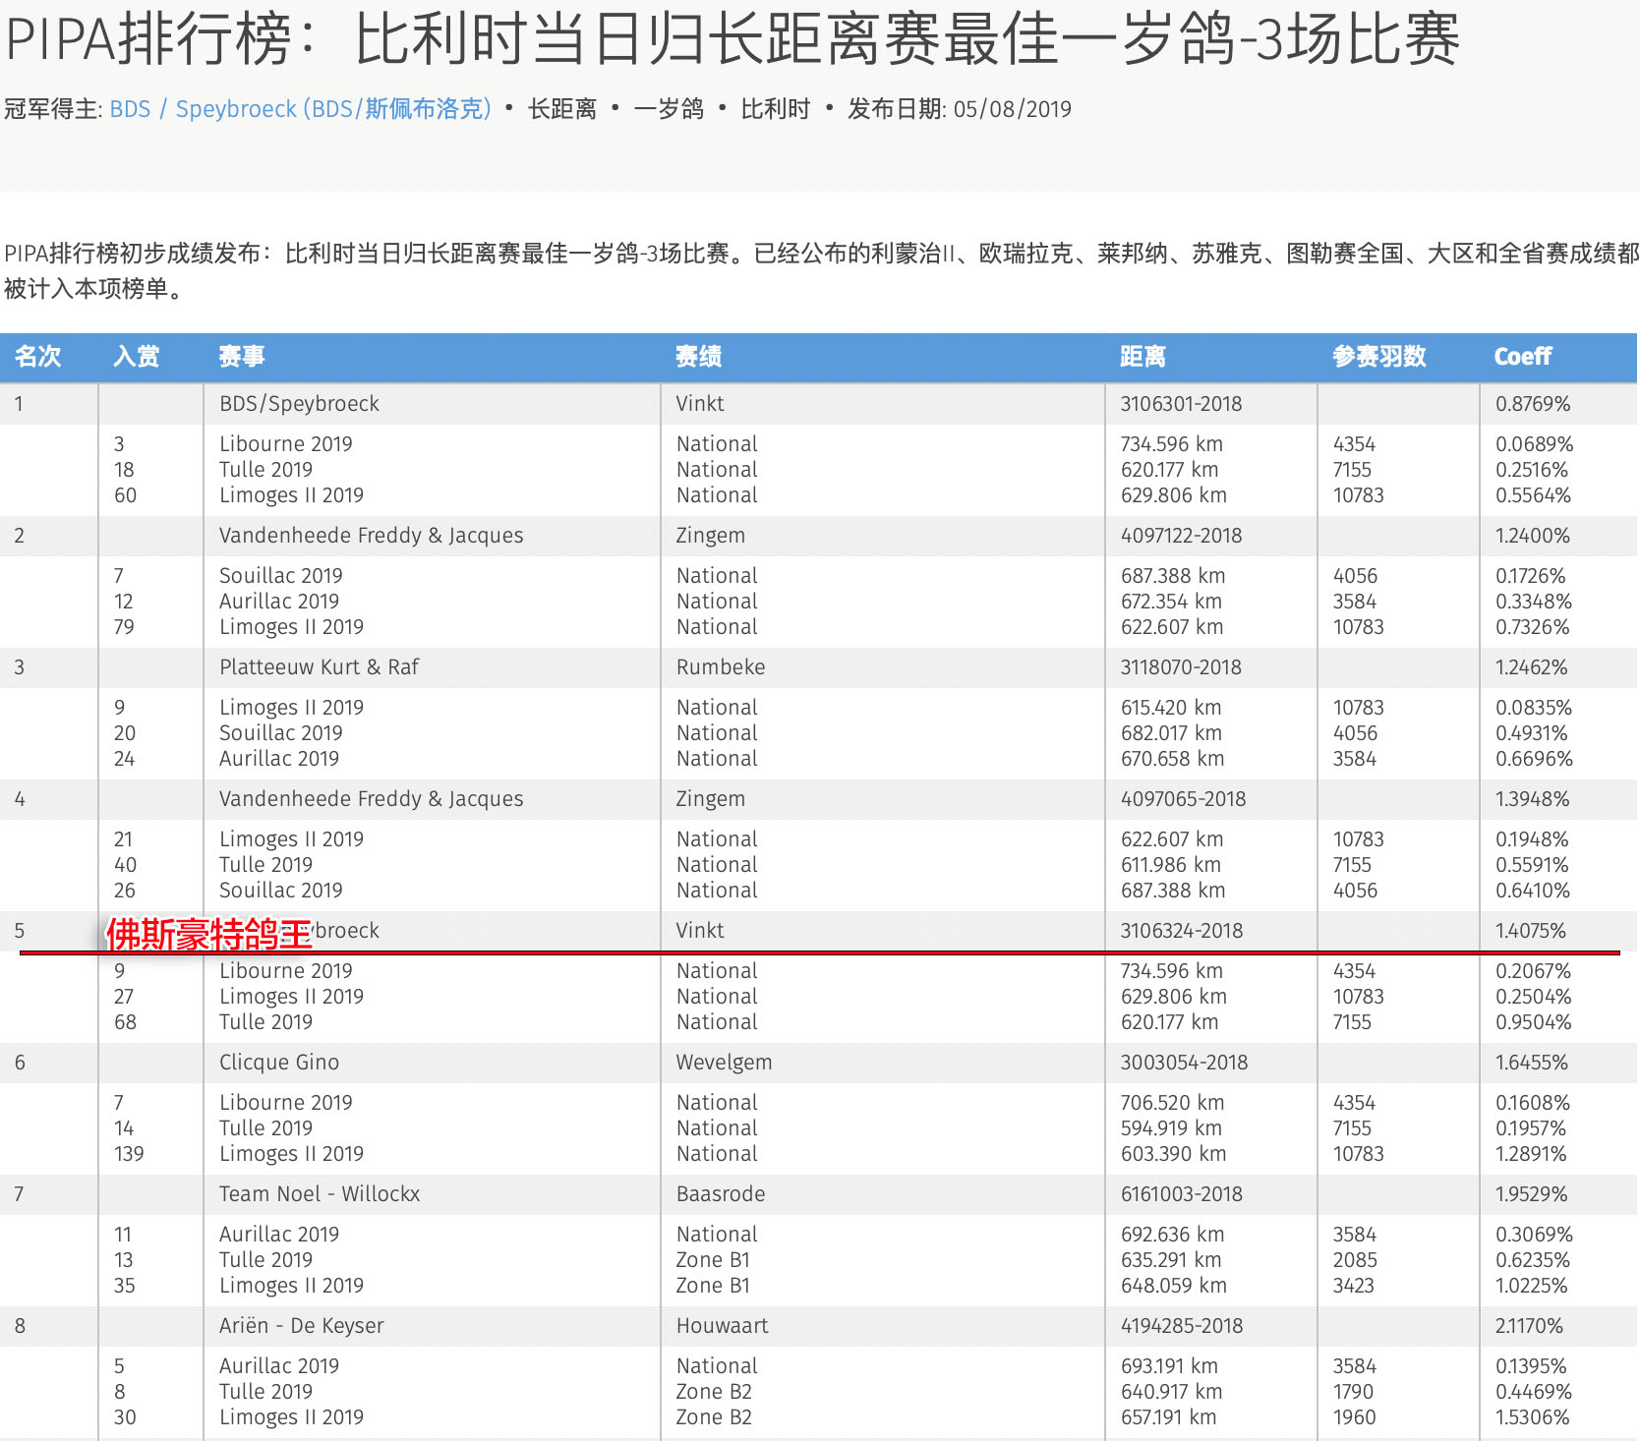Select distance 706.520 km in rank 6

pos(1172,1103)
